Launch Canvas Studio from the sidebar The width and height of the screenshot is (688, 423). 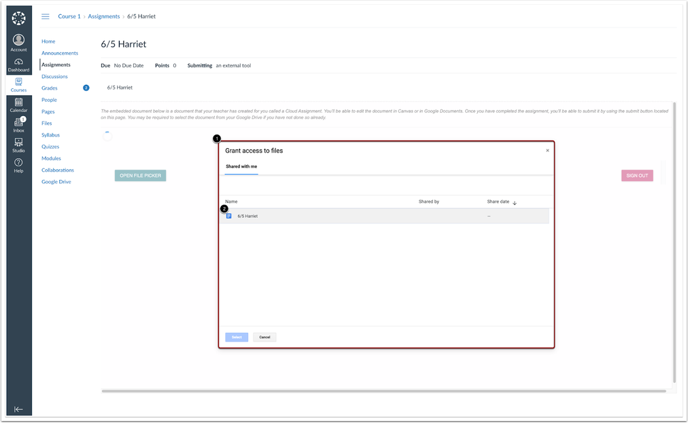pos(18,145)
